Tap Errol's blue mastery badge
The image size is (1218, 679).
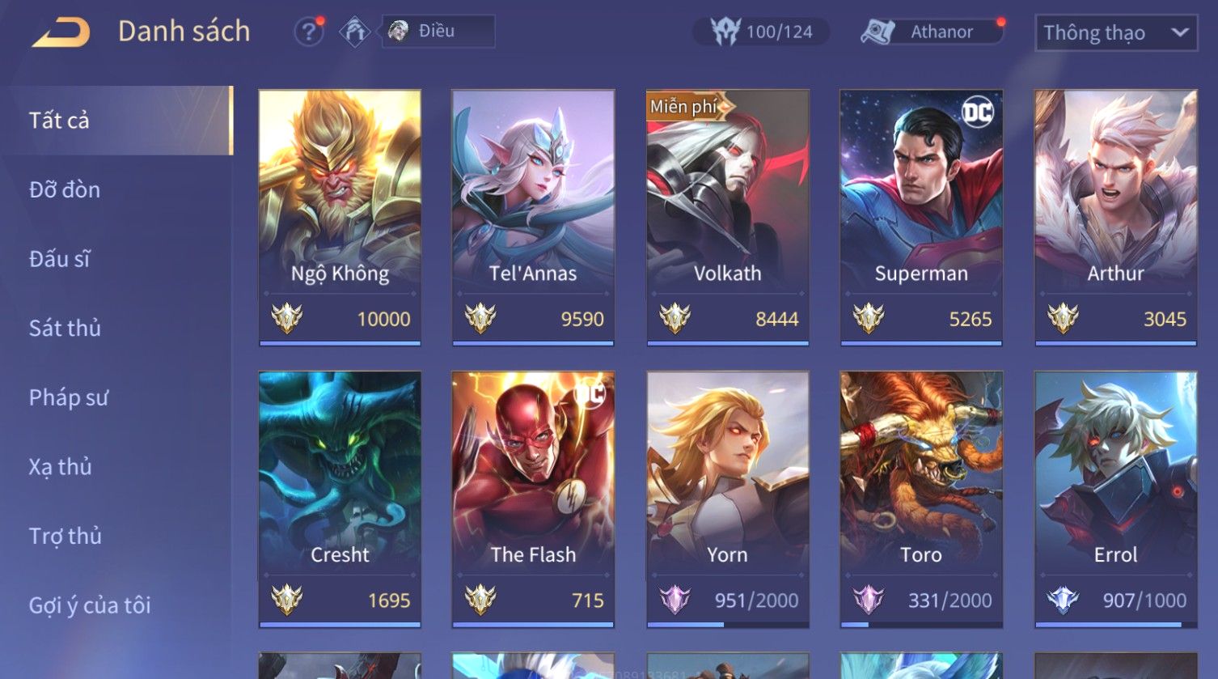[x=1063, y=600]
